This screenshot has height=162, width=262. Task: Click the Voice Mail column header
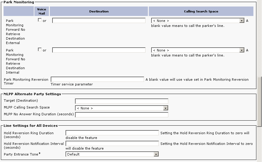tap(41, 12)
